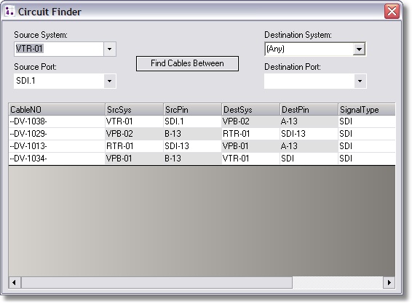Click the horizontal scrollbar right arrow
The height and width of the screenshot is (304, 412).
389,282
